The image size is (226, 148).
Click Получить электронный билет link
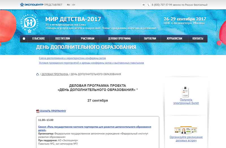(186, 101)
